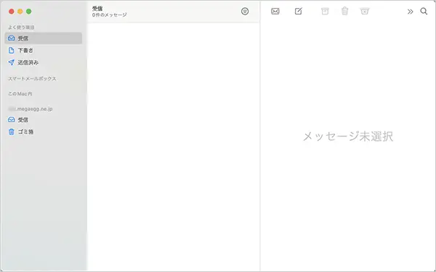Click the green full screen button
Screen dimensions: 436x272
click(28, 12)
